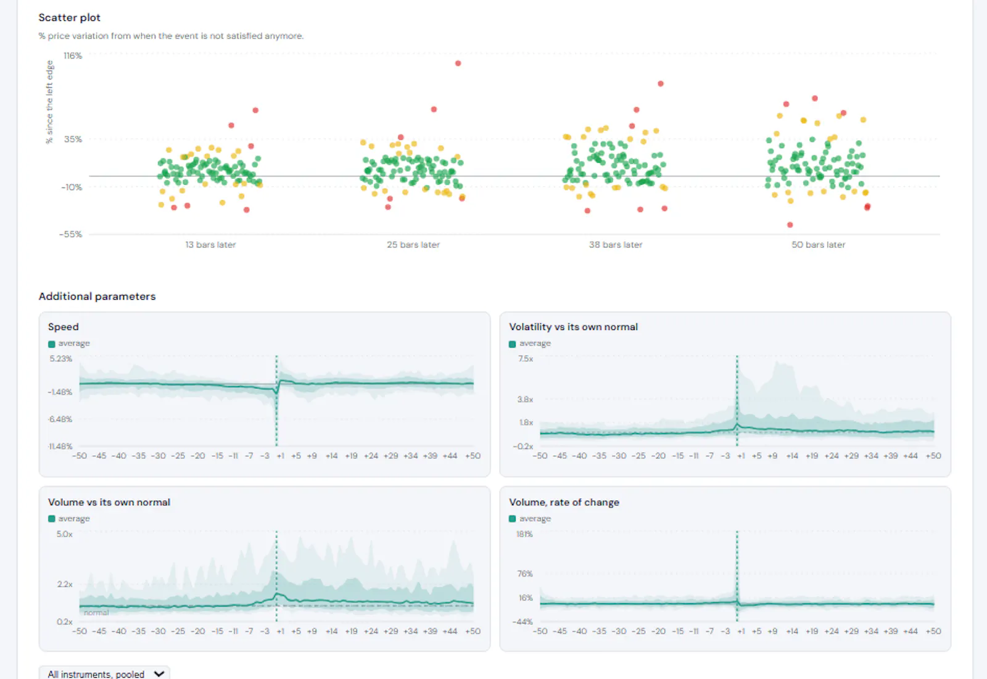The image size is (987, 679).
Task: Click the "-1.48%" value on Speed chart axis
Action: [x=60, y=392]
